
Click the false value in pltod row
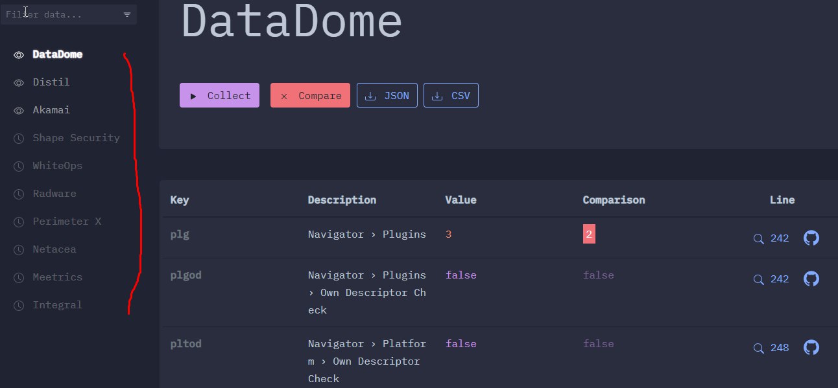pyautogui.click(x=461, y=344)
